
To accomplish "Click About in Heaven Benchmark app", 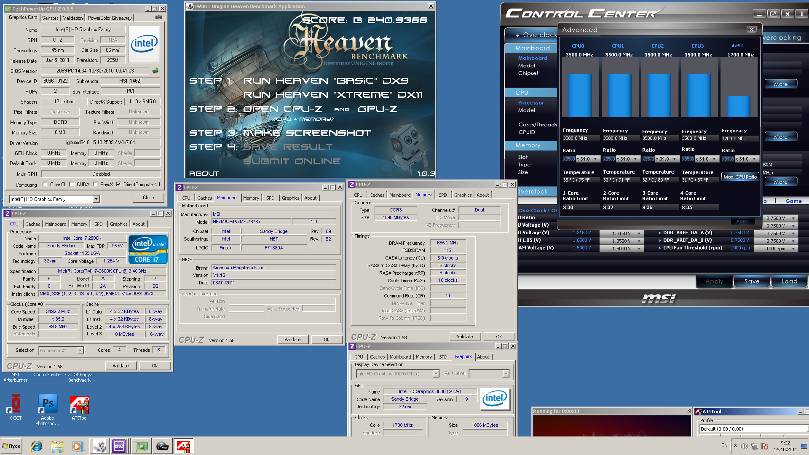I will [x=204, y=174].
